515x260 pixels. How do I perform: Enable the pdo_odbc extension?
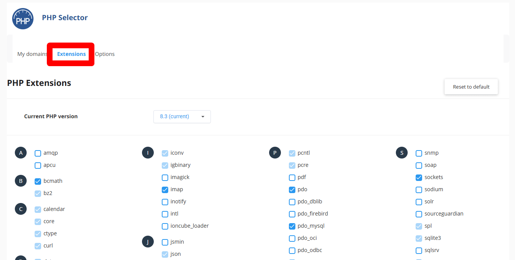[x=292, y=251]
